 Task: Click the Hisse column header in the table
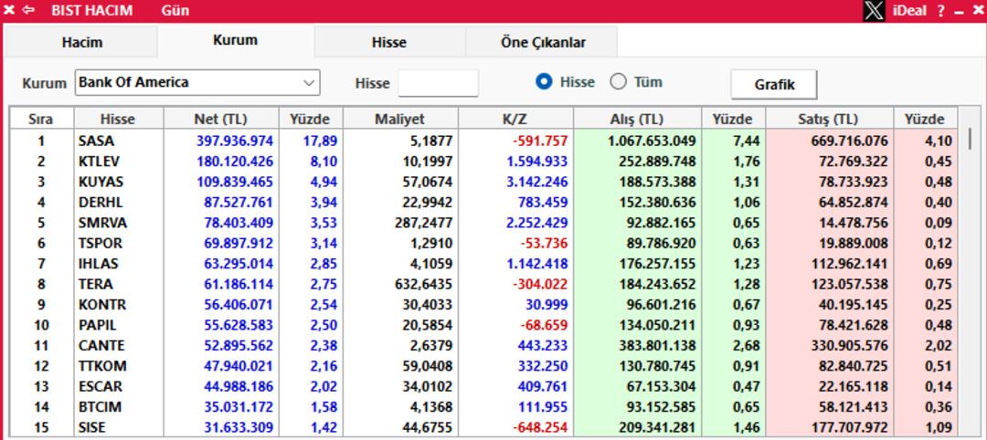(118, 119)
